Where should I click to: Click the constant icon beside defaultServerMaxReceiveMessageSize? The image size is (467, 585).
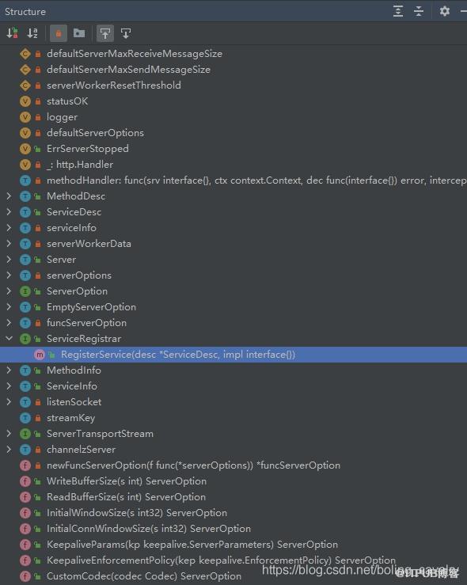[x=25, y=54]
